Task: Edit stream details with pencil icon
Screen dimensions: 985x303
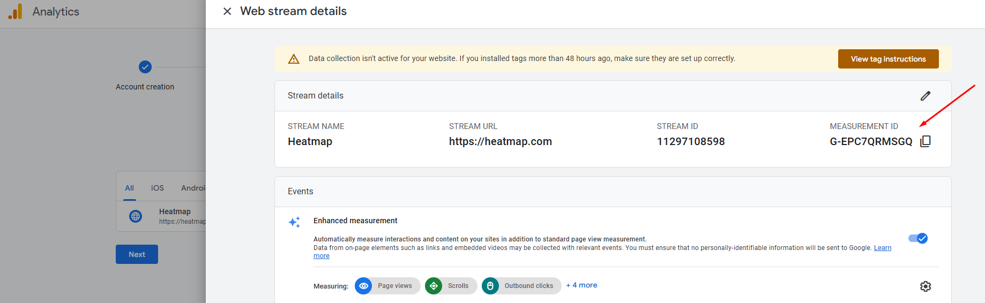Action: tap(926, 96)
